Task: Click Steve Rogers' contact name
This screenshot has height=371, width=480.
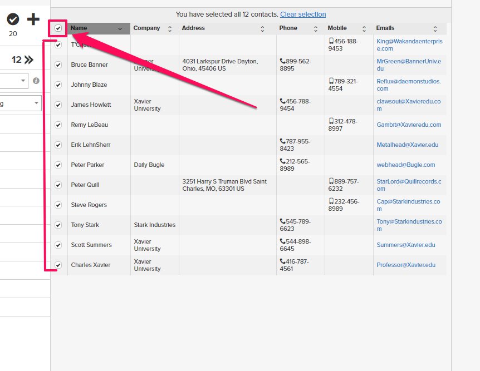Action: (x=89, y=205)
